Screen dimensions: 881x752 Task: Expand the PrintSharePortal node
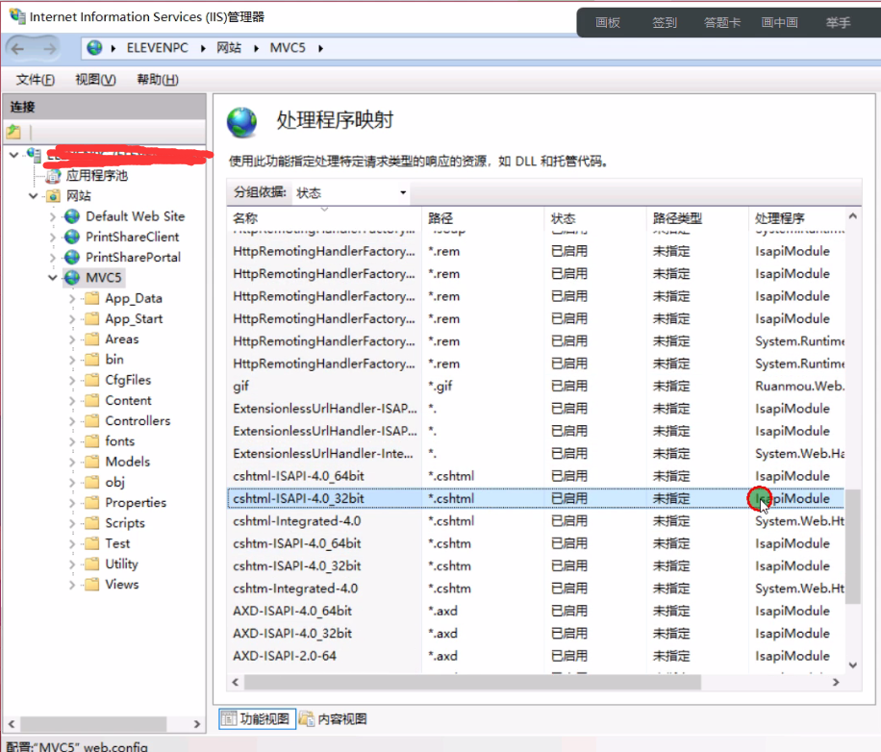[x=53, y=258]
